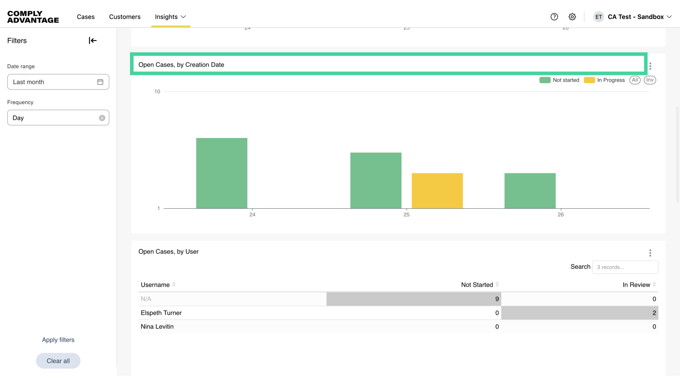The image size is (680, 382).
Task: Toggle In Progress legend series
Action: pyautogui.click(x=604, y=80)
